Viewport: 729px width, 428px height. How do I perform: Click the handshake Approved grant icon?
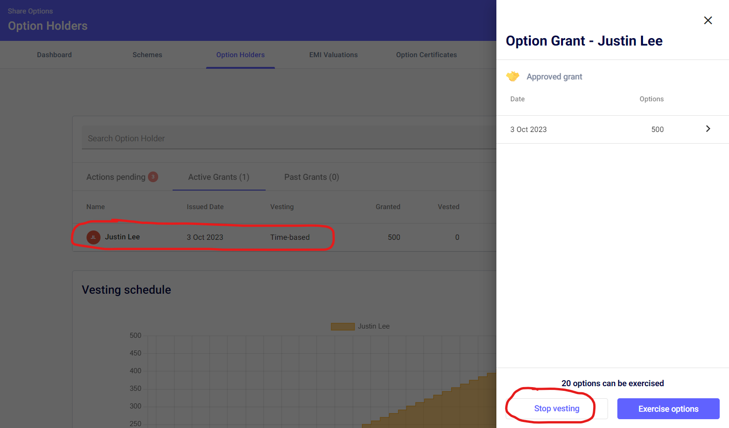tap(513, 77)
